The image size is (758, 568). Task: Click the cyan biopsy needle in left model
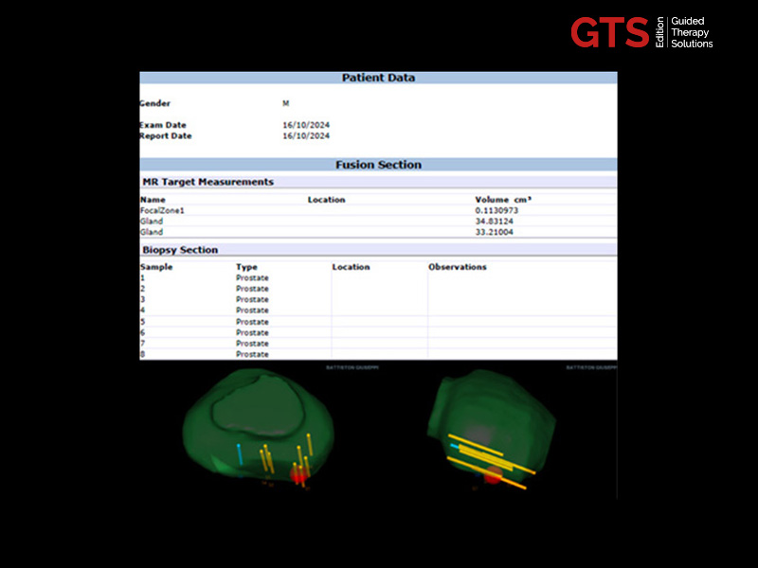click(239, 453)
